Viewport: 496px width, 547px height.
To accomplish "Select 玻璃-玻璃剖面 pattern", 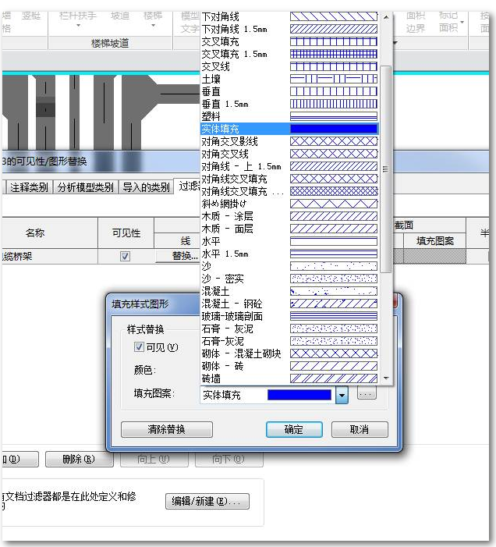I will click(x=289, y=316).
